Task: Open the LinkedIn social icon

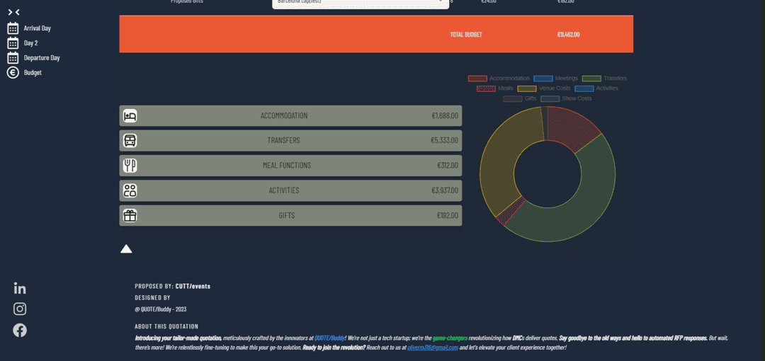Action: [20, 288]
